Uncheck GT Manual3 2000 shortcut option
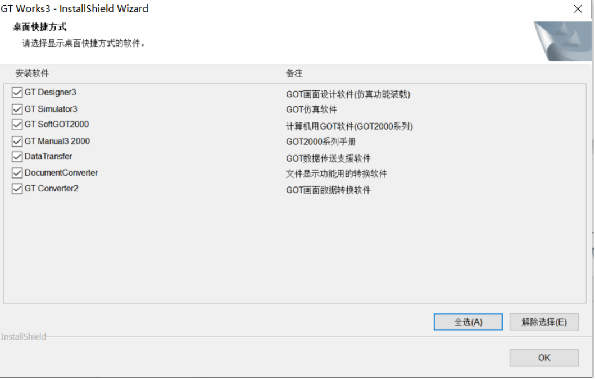 pos(17,141)
